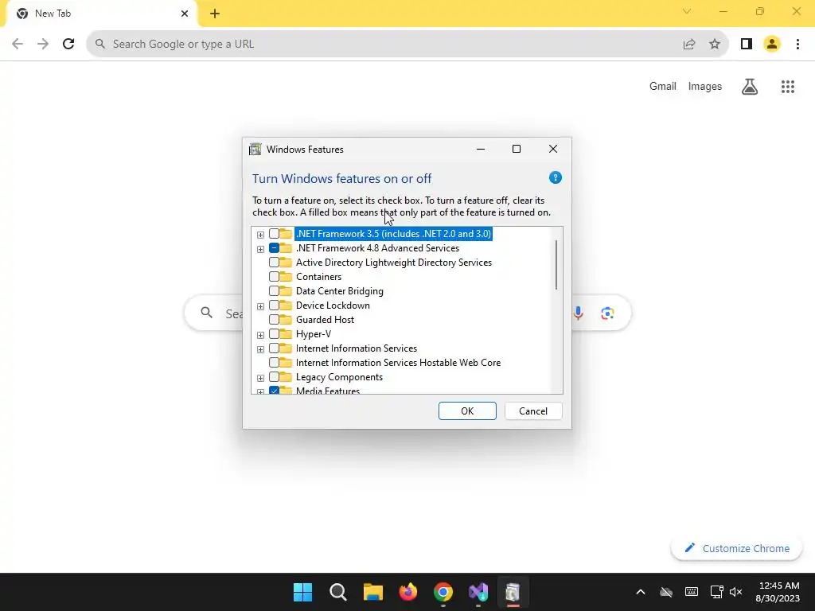Select Guarded Host row text

tap(326, 320)
